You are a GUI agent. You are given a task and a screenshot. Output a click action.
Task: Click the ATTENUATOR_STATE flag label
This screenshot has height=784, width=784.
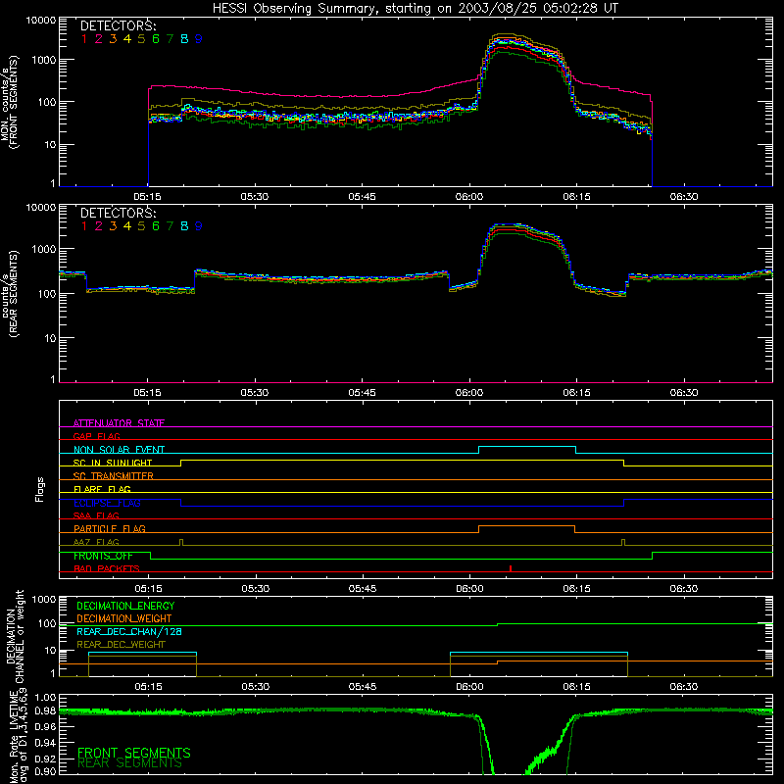[119, 423]
